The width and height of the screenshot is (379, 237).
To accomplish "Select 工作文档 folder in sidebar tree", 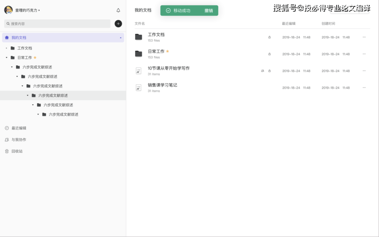I will [25, 48].
